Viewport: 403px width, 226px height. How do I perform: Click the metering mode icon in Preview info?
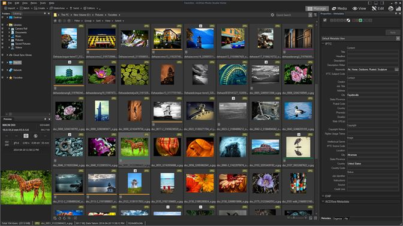26,136
